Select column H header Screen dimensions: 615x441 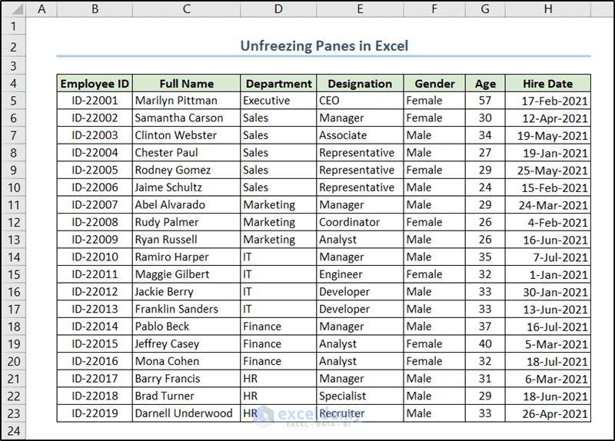[x=547, y=9]
